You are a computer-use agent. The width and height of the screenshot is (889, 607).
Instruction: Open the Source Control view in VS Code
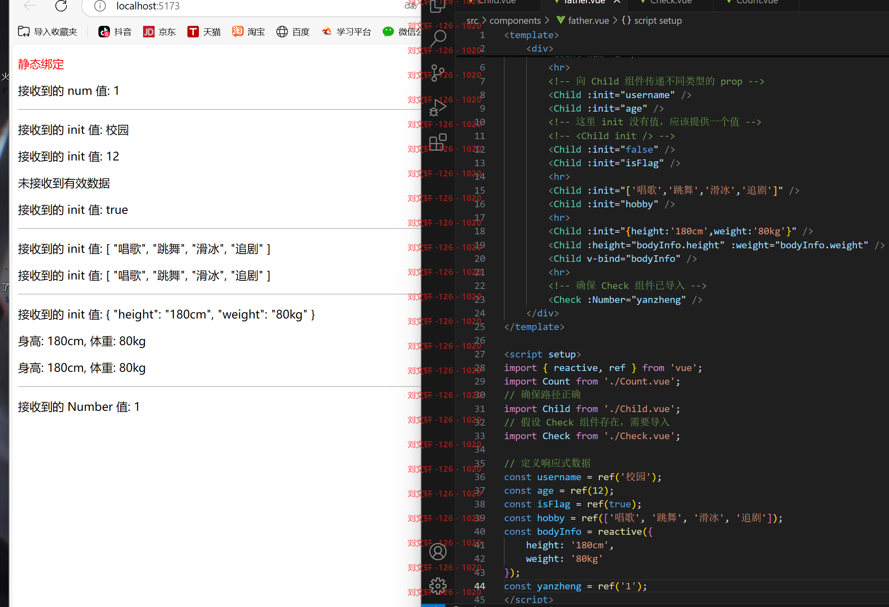438,73
